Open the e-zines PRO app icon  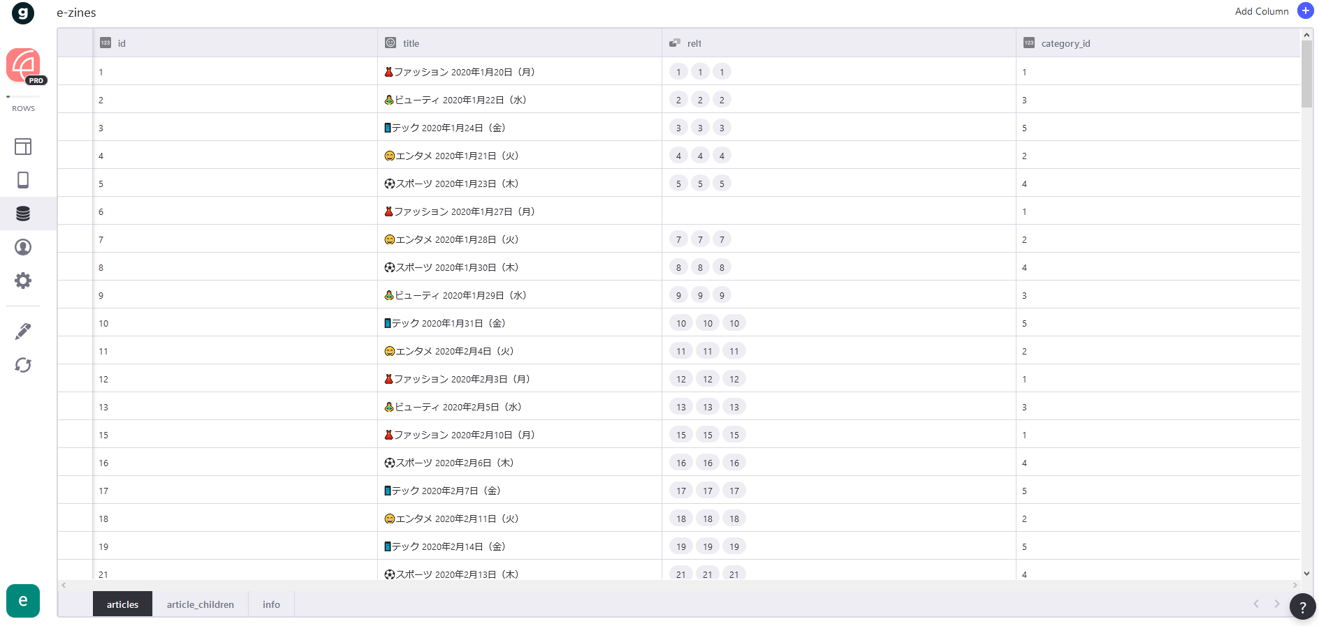pyautogui.click(x=24, y=66)
